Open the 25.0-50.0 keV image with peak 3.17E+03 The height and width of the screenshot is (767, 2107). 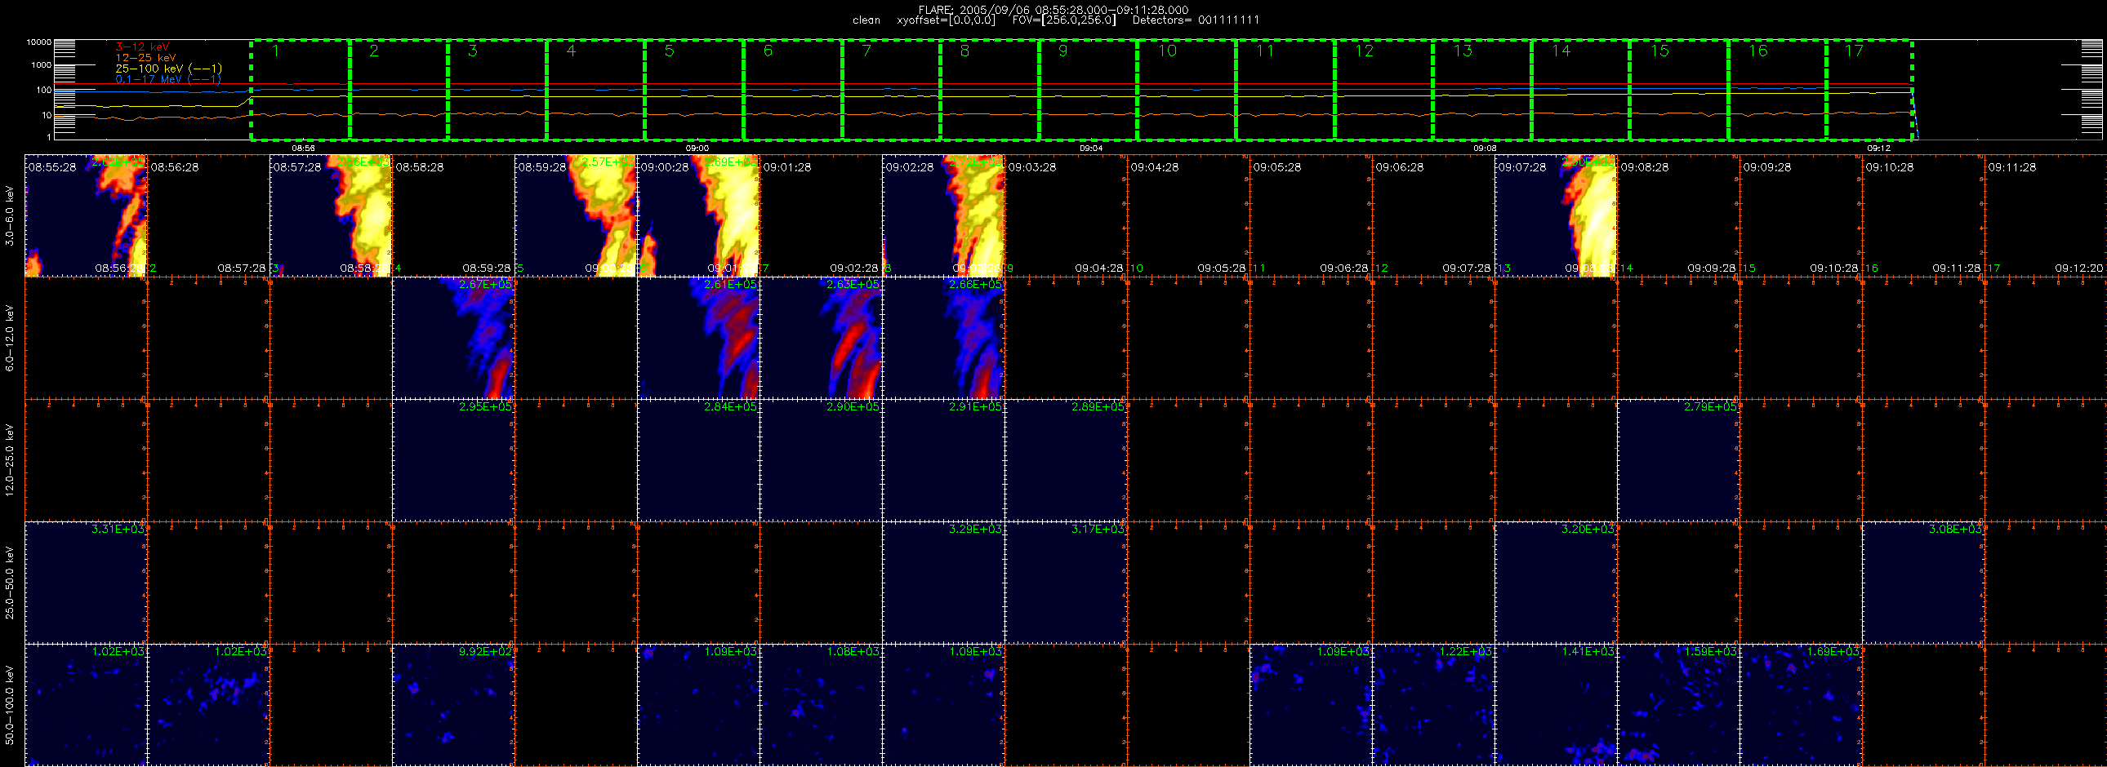click(1066, 583)
